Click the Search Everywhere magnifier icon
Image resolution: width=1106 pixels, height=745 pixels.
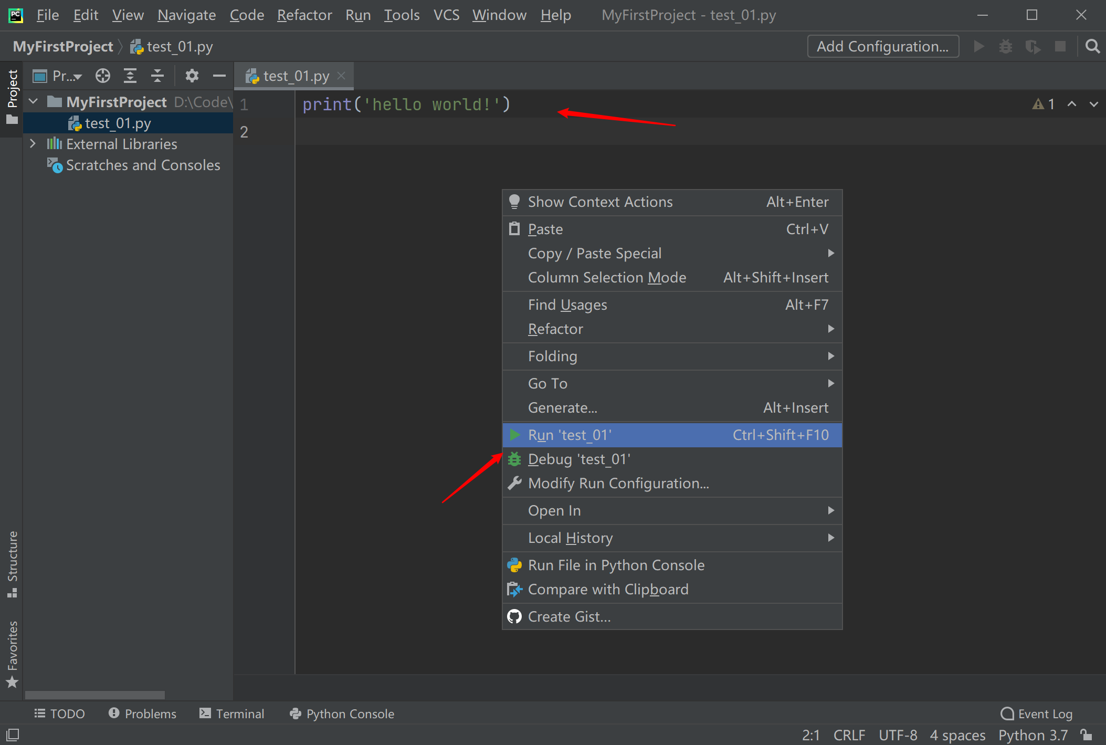click(x=1092, y=47)
